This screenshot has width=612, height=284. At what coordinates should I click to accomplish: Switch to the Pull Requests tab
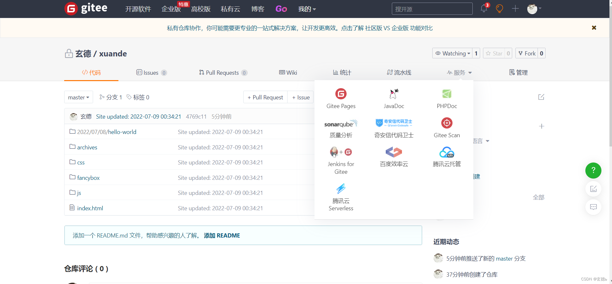tap(223, 72)
